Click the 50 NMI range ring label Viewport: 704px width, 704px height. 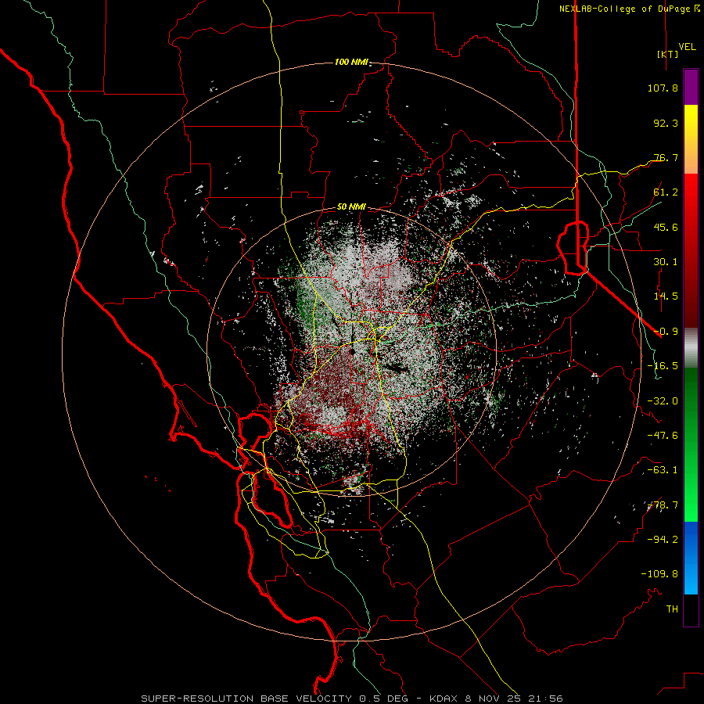351,207
